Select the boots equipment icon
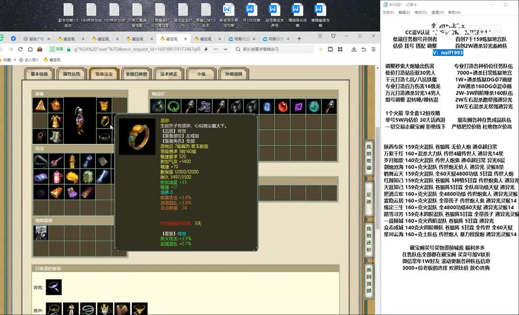The height and width of the screenshot is (315, 519). pos(56,136)
